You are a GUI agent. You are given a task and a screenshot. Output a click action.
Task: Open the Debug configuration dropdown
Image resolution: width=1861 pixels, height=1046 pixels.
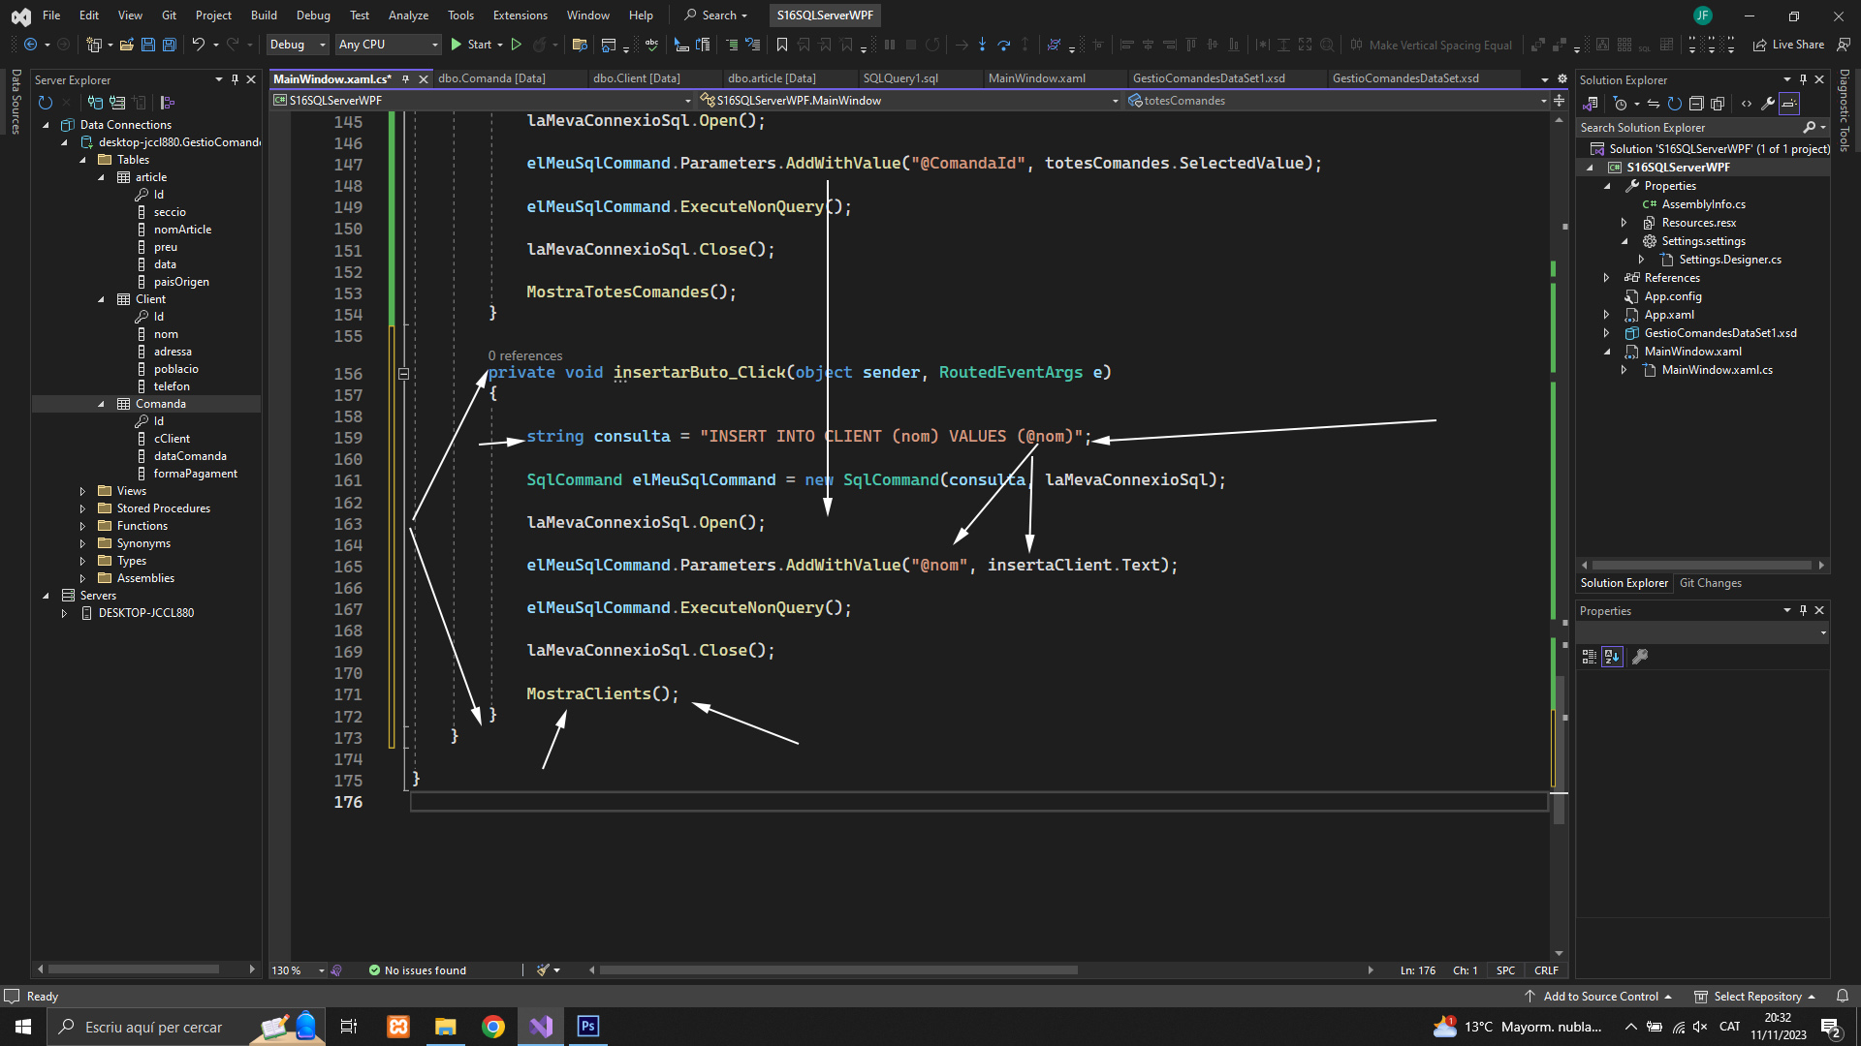pyautogui.click(x=297, y=45)
